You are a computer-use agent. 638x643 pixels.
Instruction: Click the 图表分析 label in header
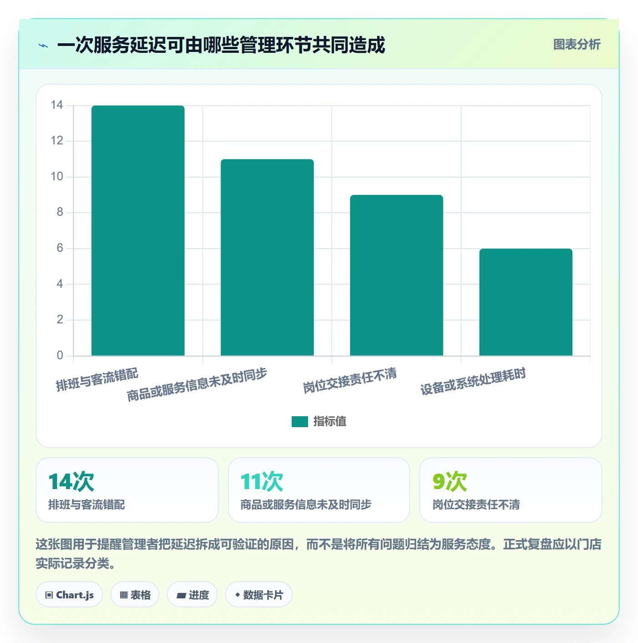point(576,45)
